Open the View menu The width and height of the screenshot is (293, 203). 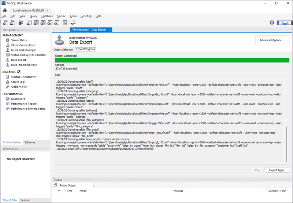click(22, 16)
